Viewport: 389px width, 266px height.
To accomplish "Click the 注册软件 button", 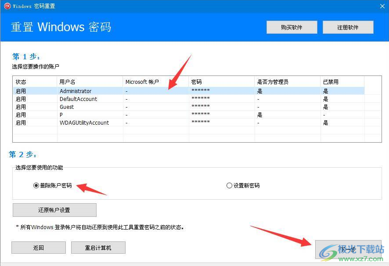I will pyautogui.click(x=348, y=27).
